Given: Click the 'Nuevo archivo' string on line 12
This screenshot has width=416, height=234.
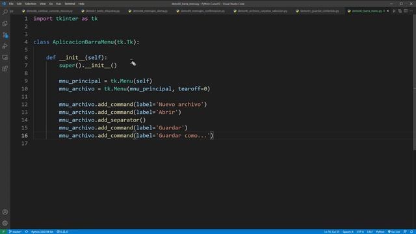Looking at the screenshot, I should click(179, 104).
